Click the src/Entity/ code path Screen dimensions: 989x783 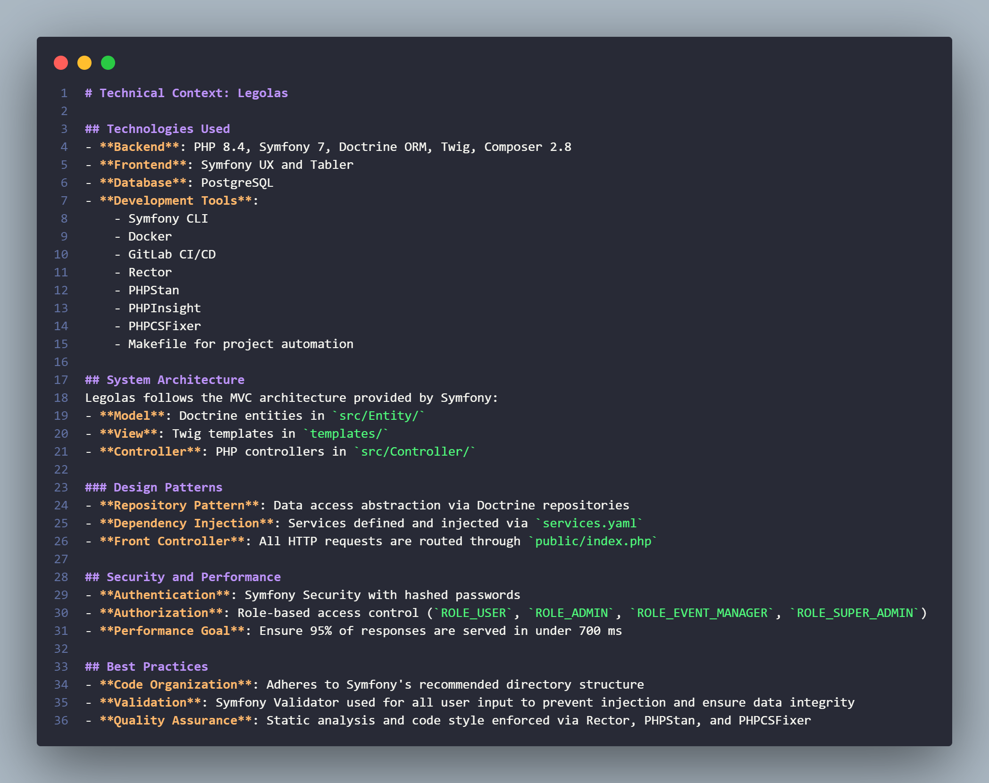coord(378,416)
